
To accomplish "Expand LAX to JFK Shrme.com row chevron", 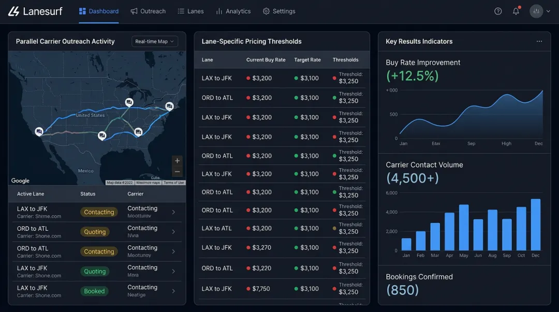I will pos(173,212).
